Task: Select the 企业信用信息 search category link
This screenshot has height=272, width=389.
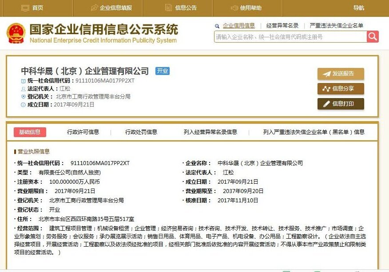Action: [239, 26]
